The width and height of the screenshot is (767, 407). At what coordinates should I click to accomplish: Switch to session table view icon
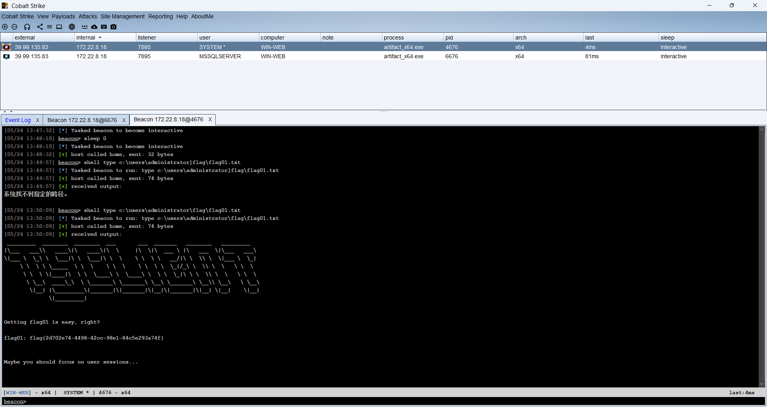(x=50, y=27)
